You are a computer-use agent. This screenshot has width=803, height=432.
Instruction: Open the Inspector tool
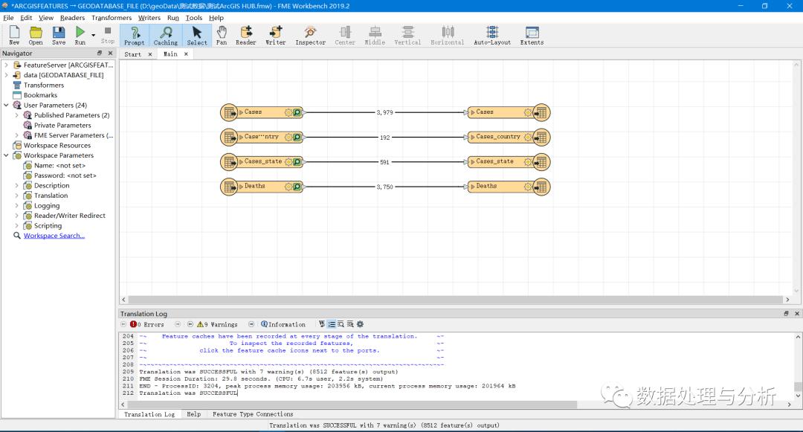point(310,33)
